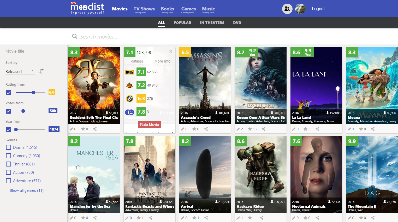398x222 pixels.
Task: Share the Fantastic Beasts movie
Action: [151, 218]
